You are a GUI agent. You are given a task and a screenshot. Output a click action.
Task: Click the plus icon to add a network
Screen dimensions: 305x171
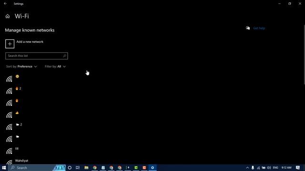point(10,44)
